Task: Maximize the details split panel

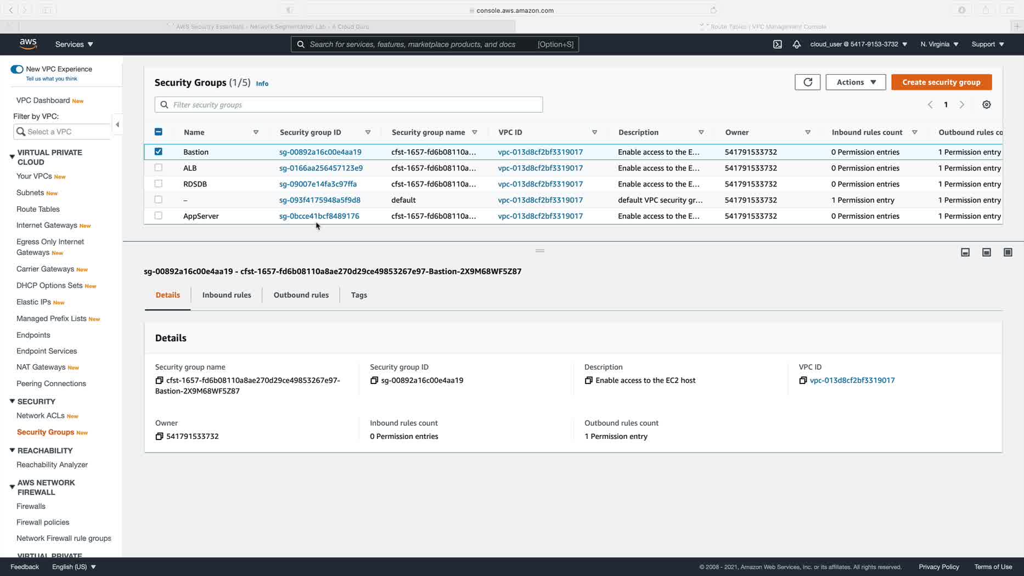Action: click(1008, 252)
